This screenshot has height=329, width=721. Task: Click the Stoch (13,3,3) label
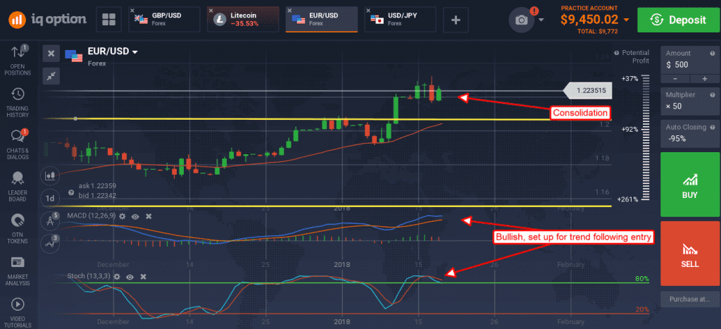(x=88, y=277)
